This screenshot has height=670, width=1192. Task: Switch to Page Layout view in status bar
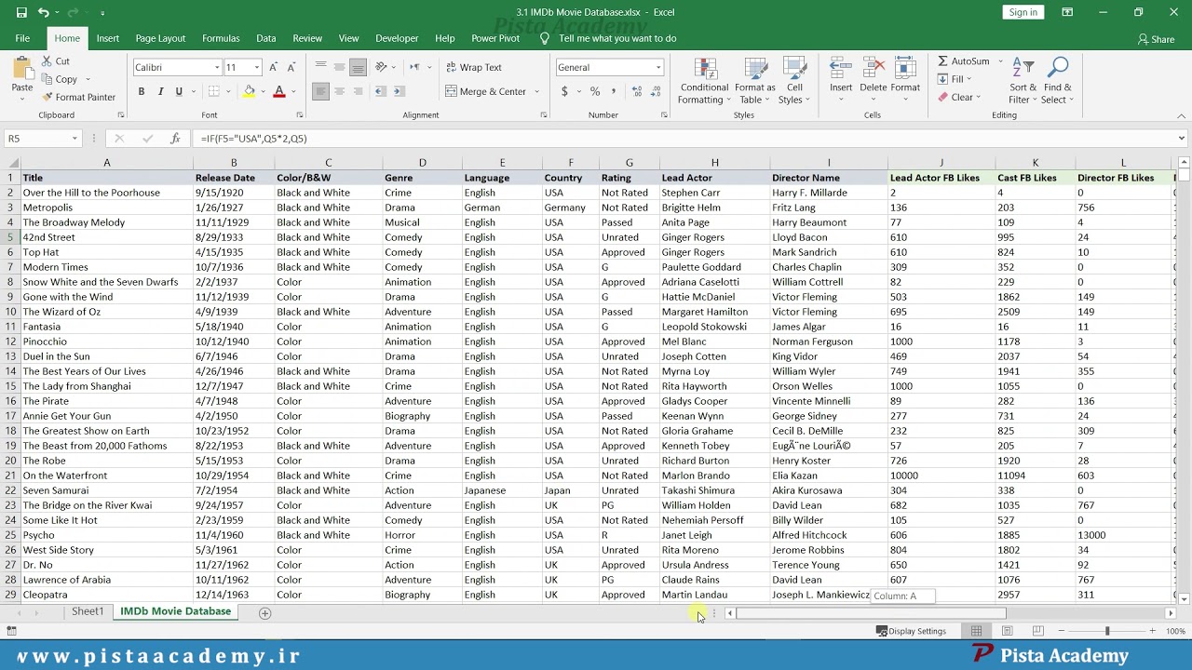tap(1007, 631)
